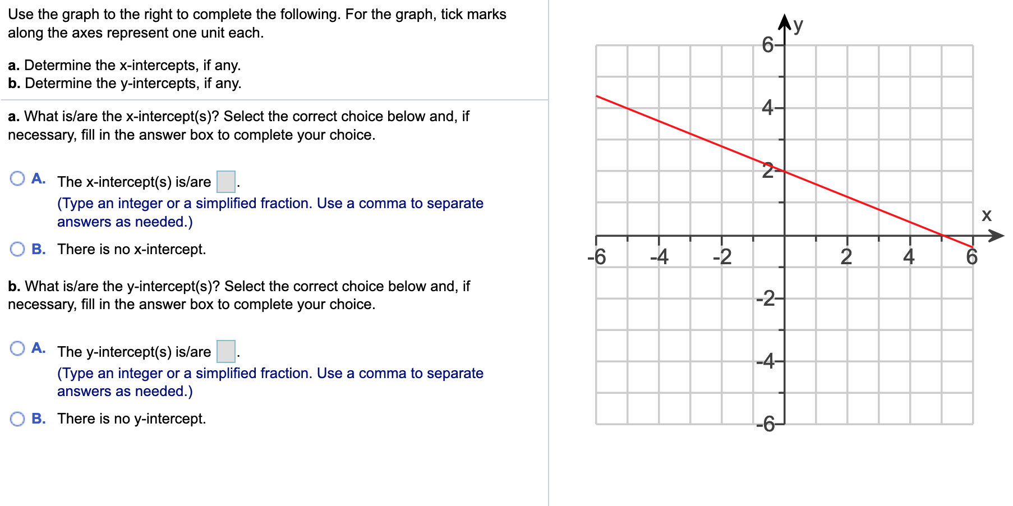
Task: Click the -6 label on the x-axis
Action: 597,257
